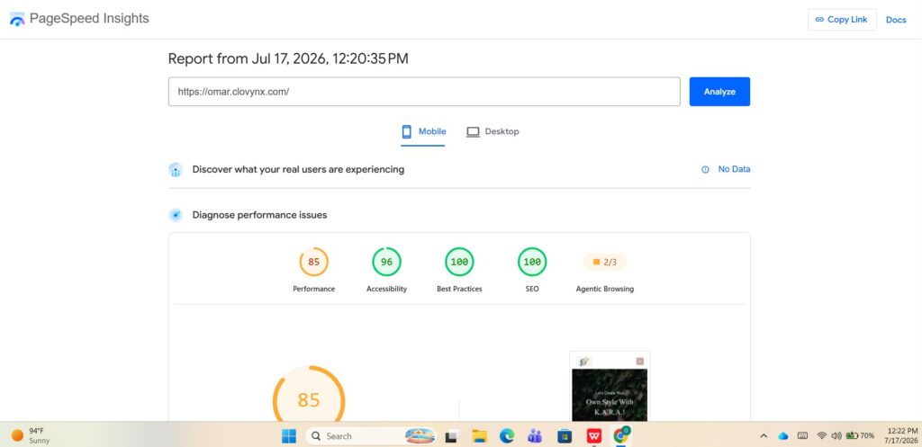Viewport: 922px width, 447px height.
Task: Click "Diagnose performance issues" heading
Action: pyautogui.click(x=259, y=215)
